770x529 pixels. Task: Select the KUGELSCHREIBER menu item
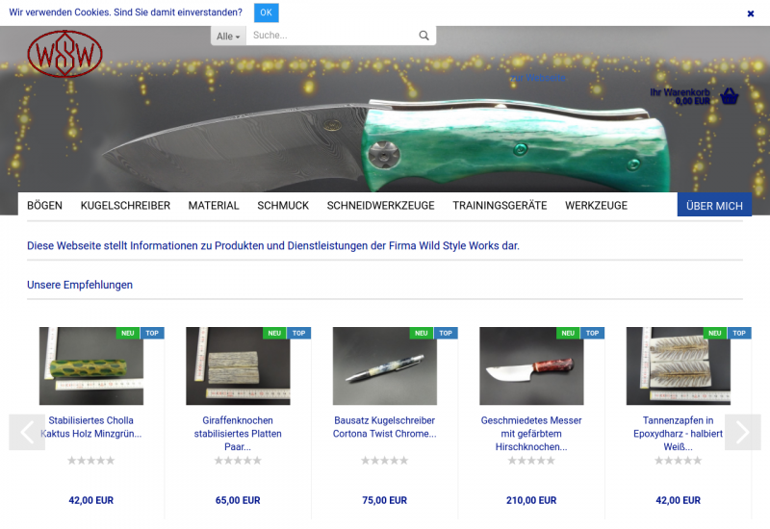pos(125,206)
